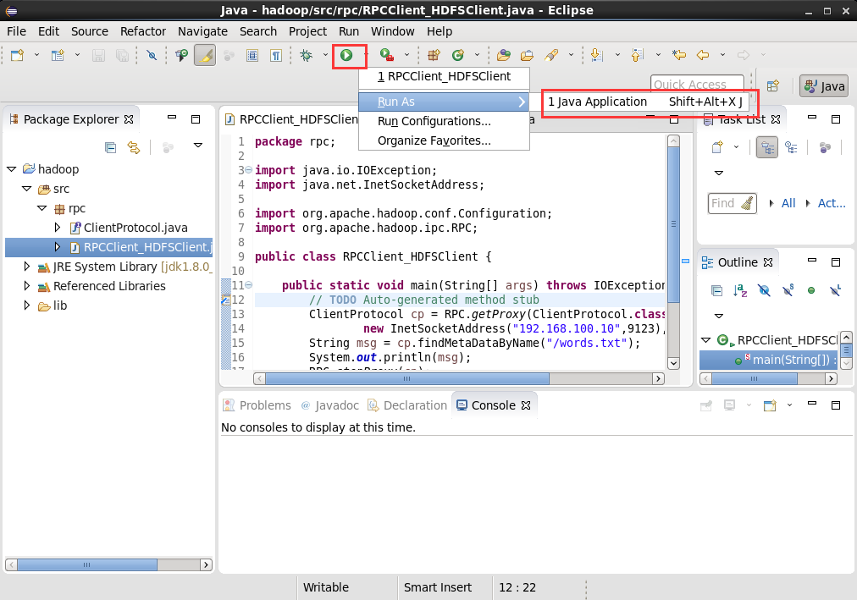Switch to the Javadoc tab
Image resolution: width=857 pixels, height=600 pixels.
point(329,405)
